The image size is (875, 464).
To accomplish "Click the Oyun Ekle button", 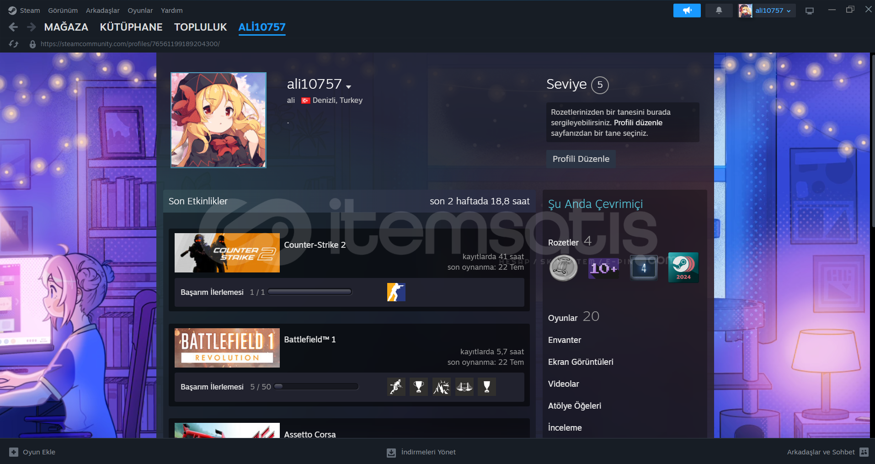I will (32, 452).
